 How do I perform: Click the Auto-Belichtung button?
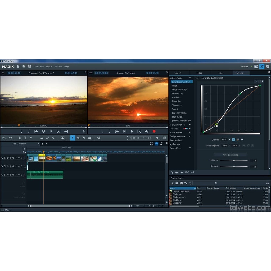click(230, 155)
